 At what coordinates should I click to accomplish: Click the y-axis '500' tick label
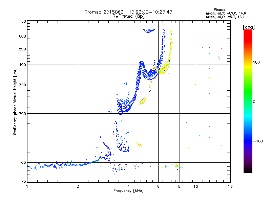tap(23, 49)
